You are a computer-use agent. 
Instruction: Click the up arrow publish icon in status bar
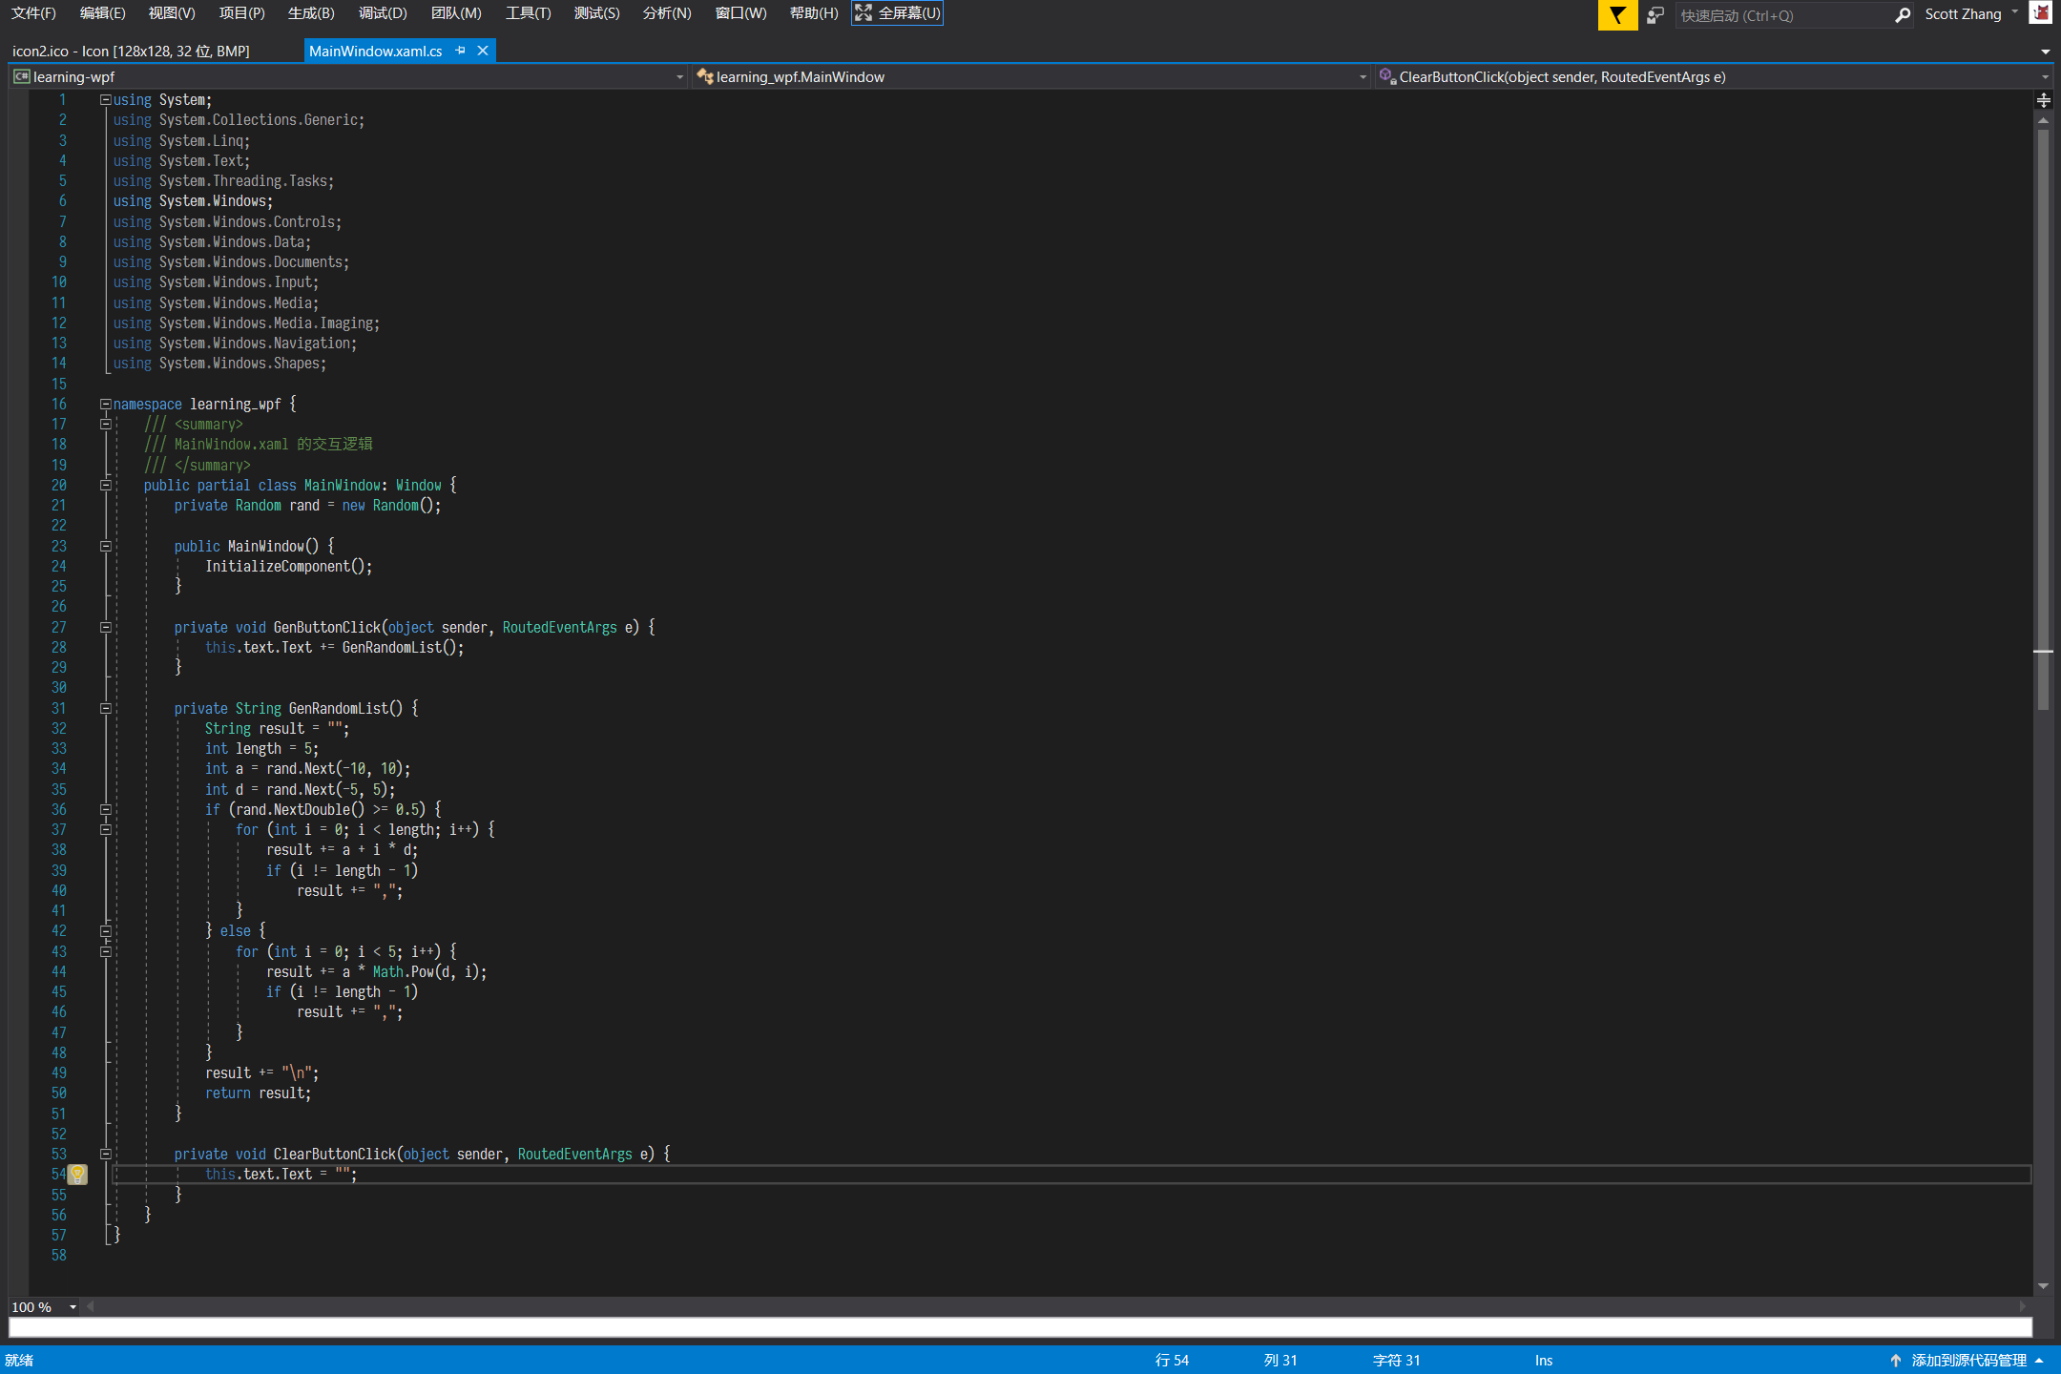[x=1895, y=1361]
